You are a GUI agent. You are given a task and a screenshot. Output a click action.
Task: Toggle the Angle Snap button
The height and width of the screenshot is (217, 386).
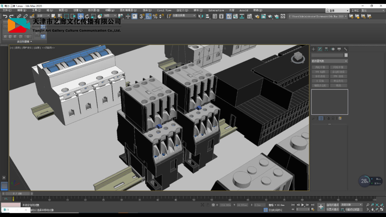tap(149, 16)
